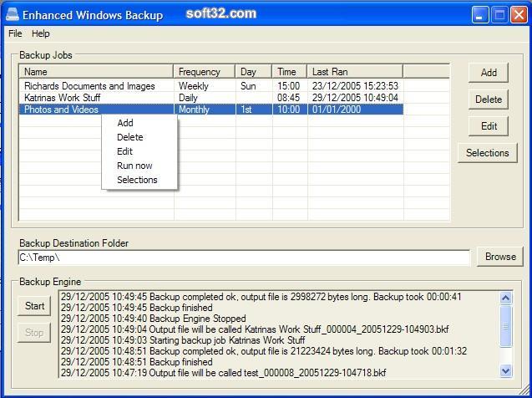The height and width of the screenshot is (398, 532).
Task: Click the app icon in title bar
Action: click(10, 14)
